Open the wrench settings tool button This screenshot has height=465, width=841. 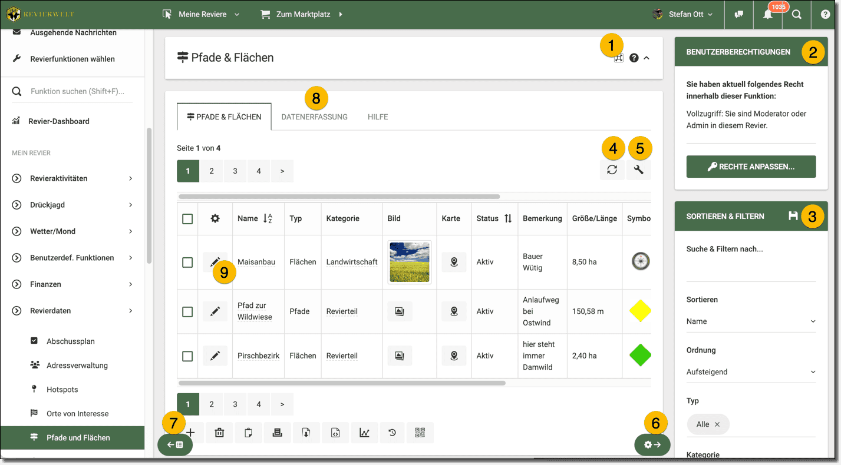pyautogui.click(x=639, y=170)
